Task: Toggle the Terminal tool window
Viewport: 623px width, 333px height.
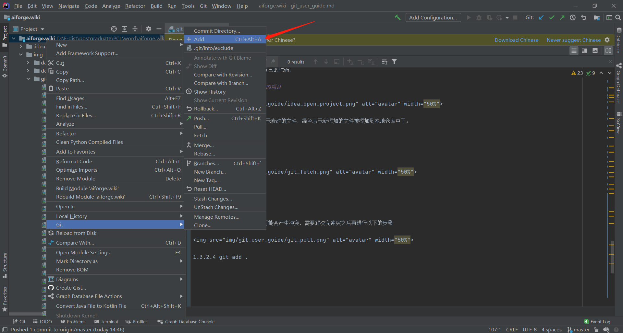Action: [x=106, y=322]
